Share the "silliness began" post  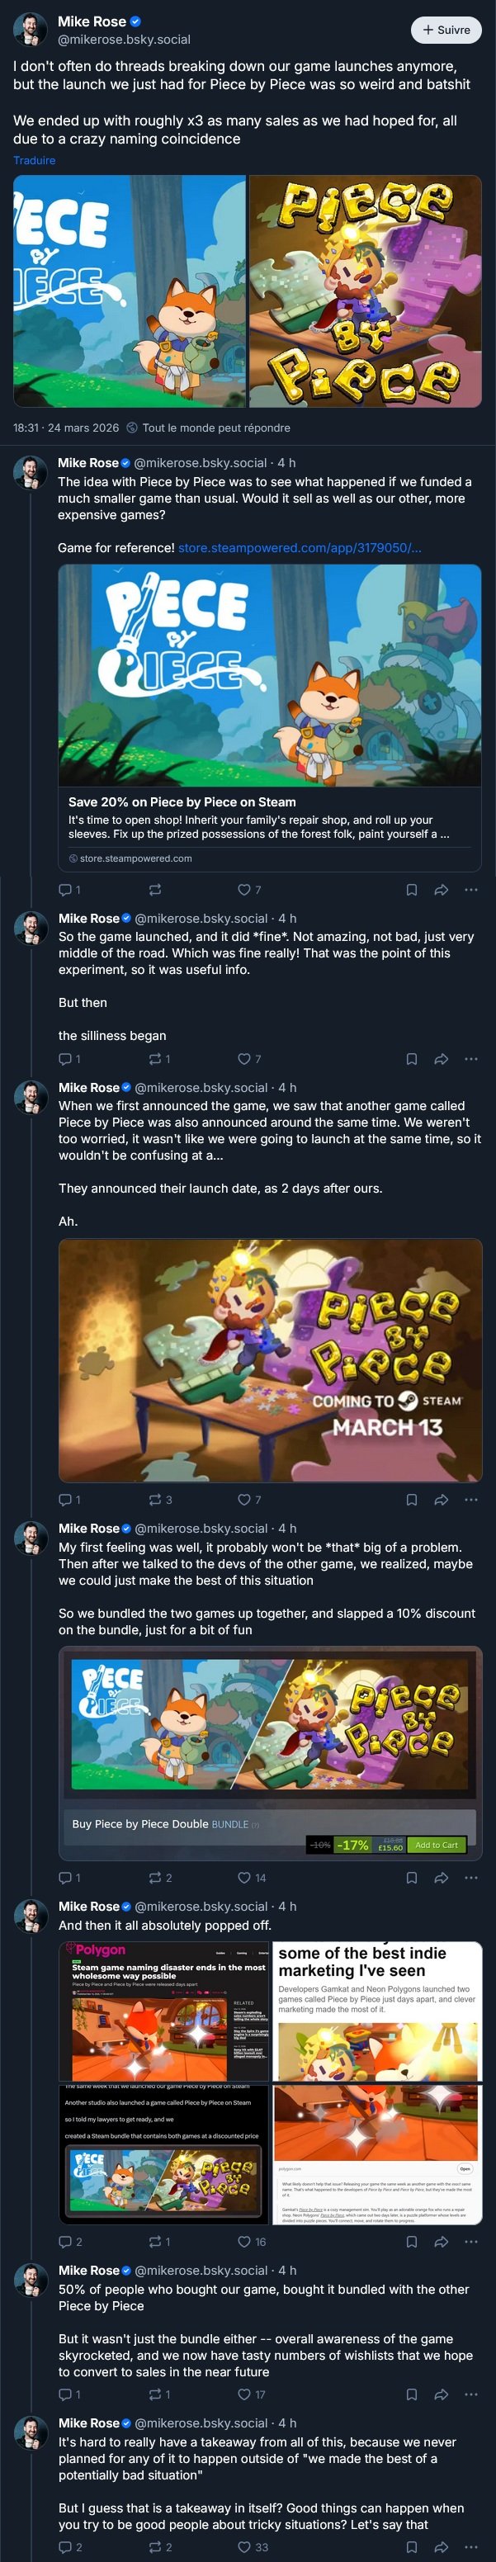441,1059
